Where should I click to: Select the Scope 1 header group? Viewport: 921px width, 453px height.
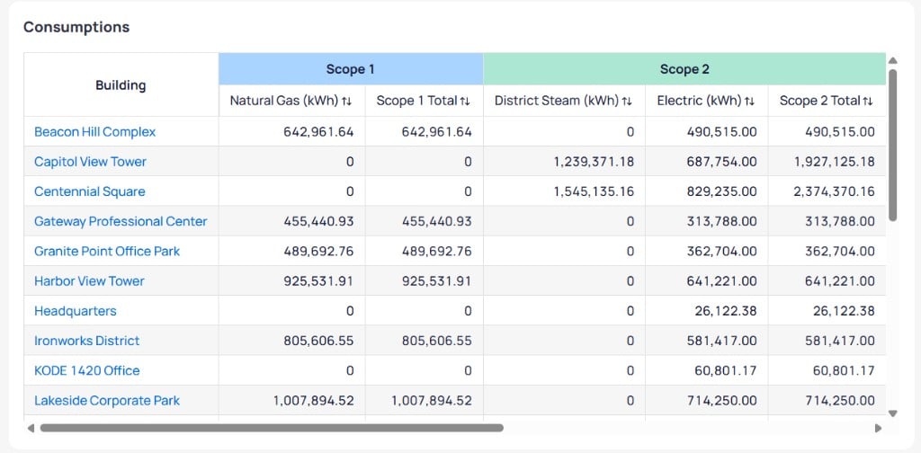[x=351, y=69]
